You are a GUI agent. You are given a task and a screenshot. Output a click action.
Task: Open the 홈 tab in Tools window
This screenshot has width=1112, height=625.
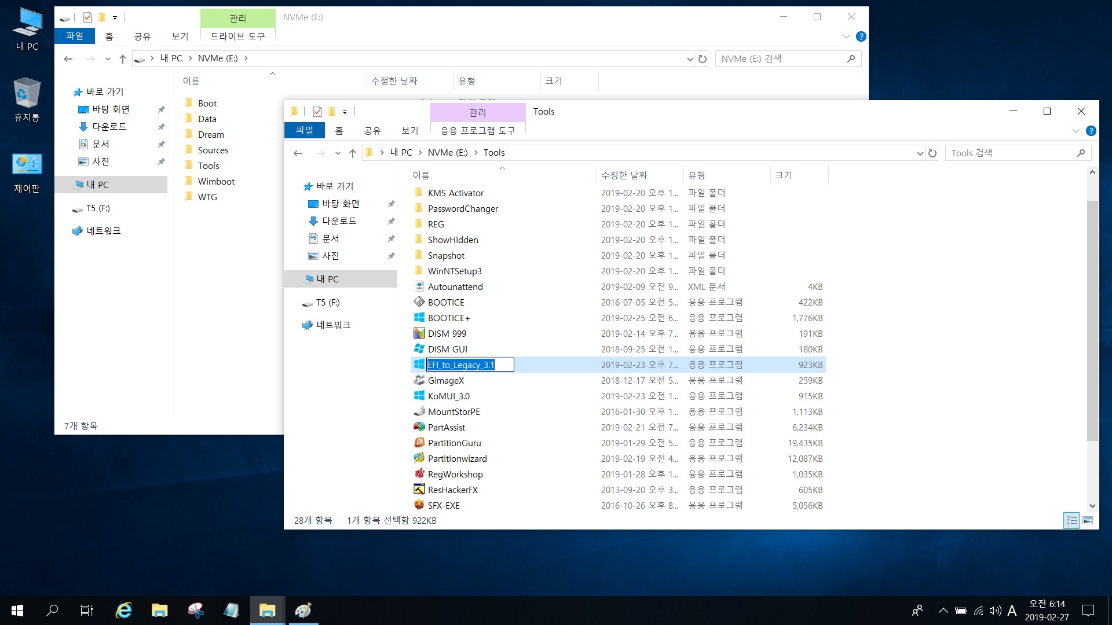click(x=339, y=131)
